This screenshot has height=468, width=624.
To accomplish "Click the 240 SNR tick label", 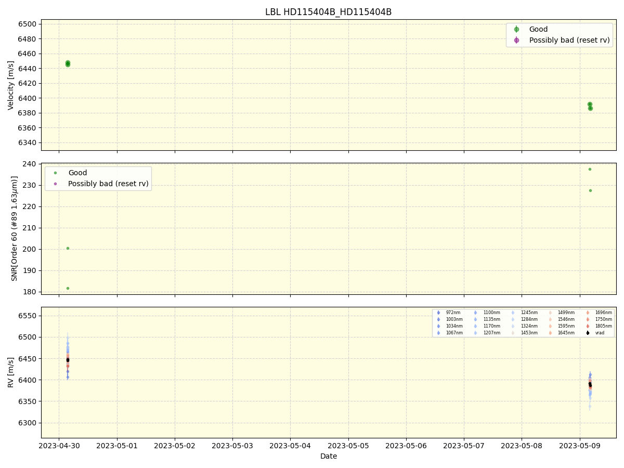I will 30,164.
